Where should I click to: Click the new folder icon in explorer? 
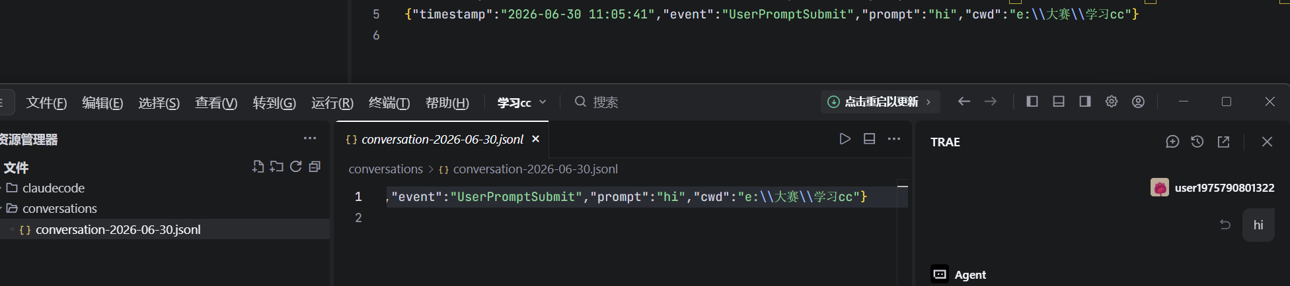pyautogui.click(x=277, y=167)
